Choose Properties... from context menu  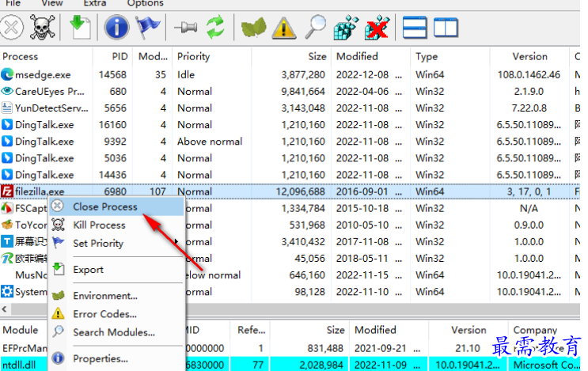[116, 358]
